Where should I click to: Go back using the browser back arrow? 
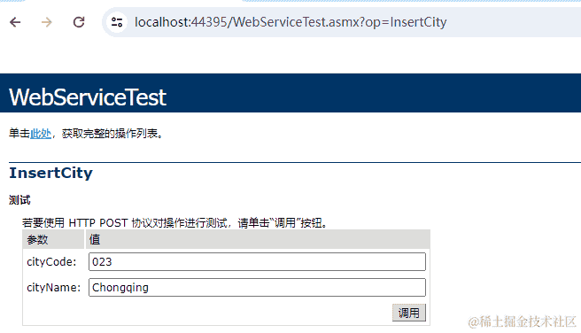coord(15,22)
